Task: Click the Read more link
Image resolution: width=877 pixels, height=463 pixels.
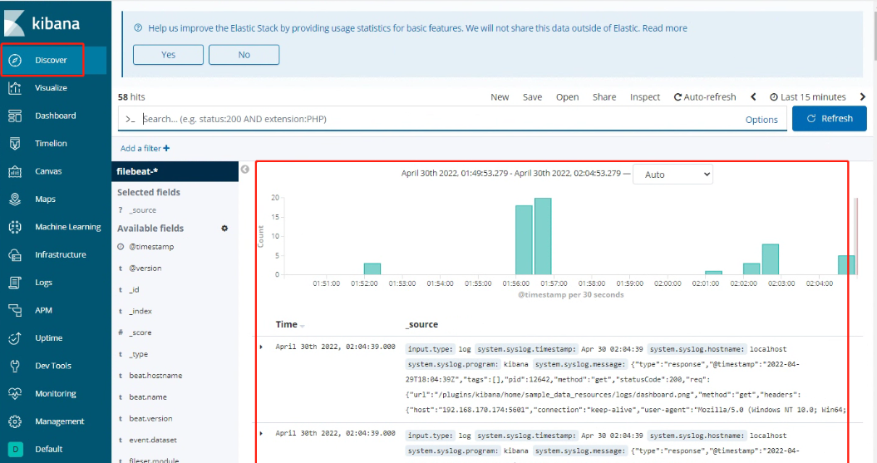Action: 664,28
